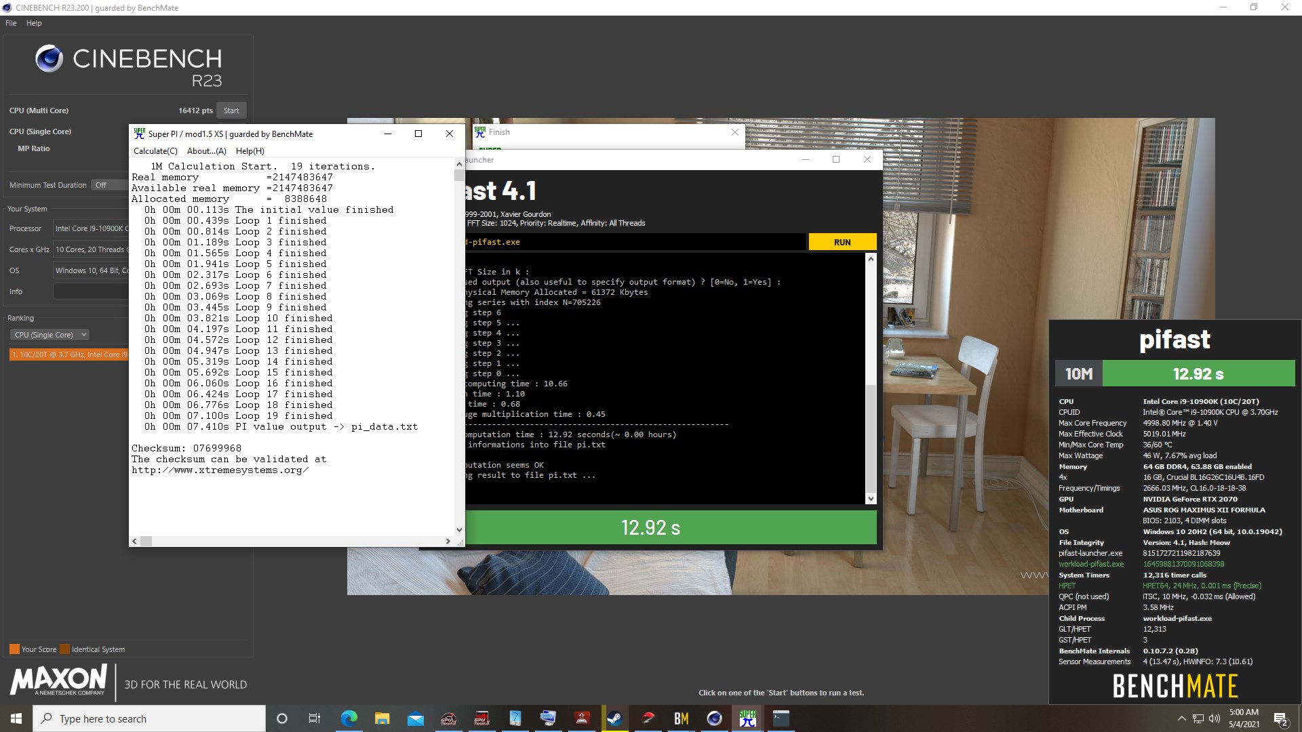The image size is (1302, 732).
Task: Open the File menu in Cinebench
Action: (x=11, y=23)
